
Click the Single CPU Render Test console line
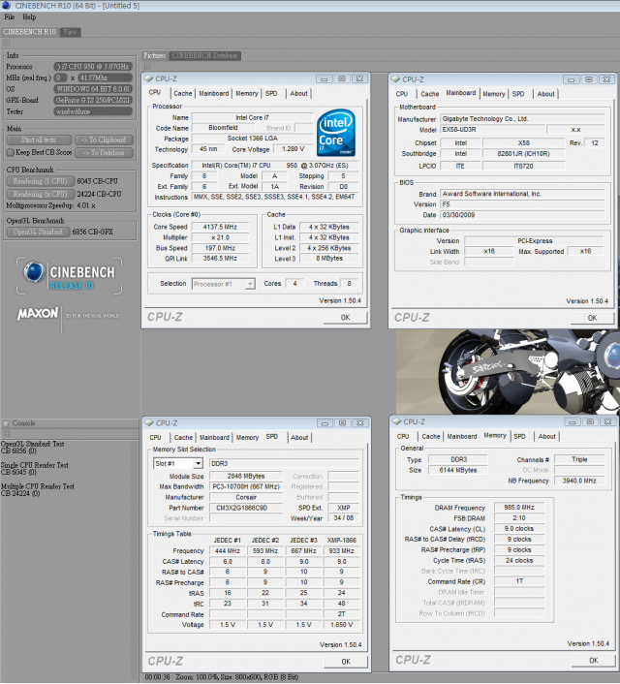click(x=35, y=465)
